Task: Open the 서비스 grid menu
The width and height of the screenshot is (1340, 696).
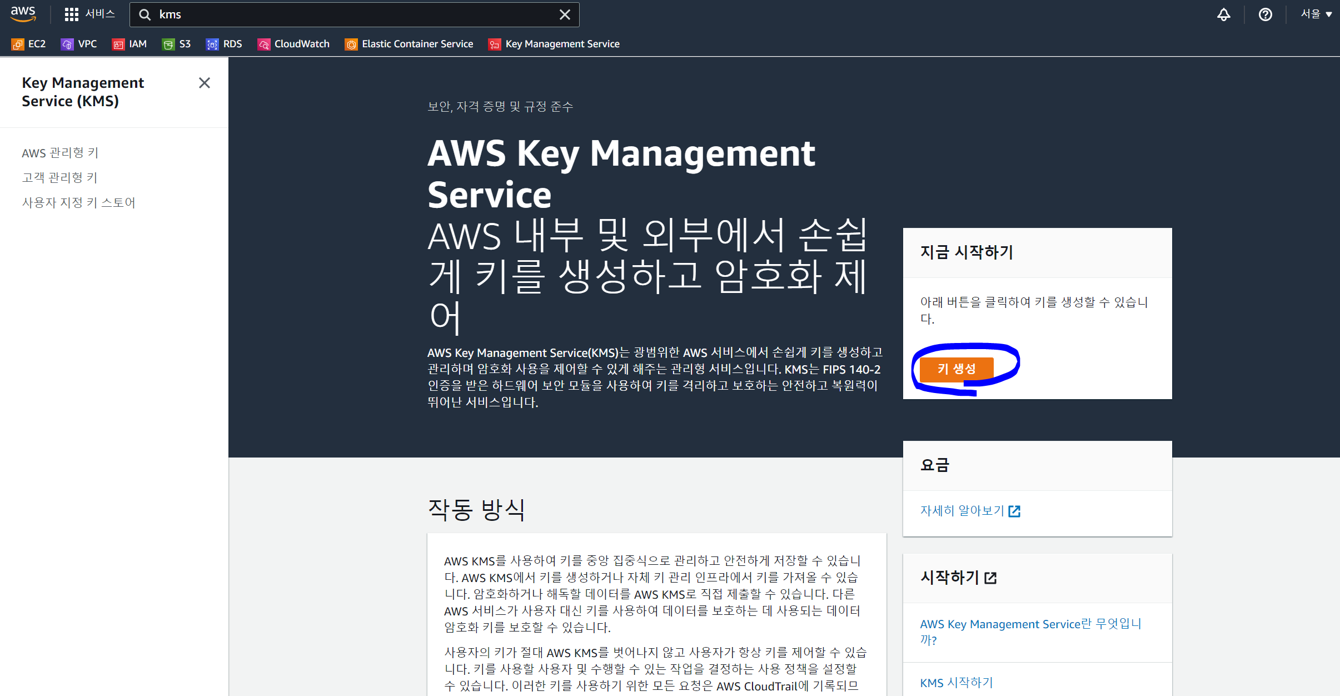Action: [x=89, y=14]
